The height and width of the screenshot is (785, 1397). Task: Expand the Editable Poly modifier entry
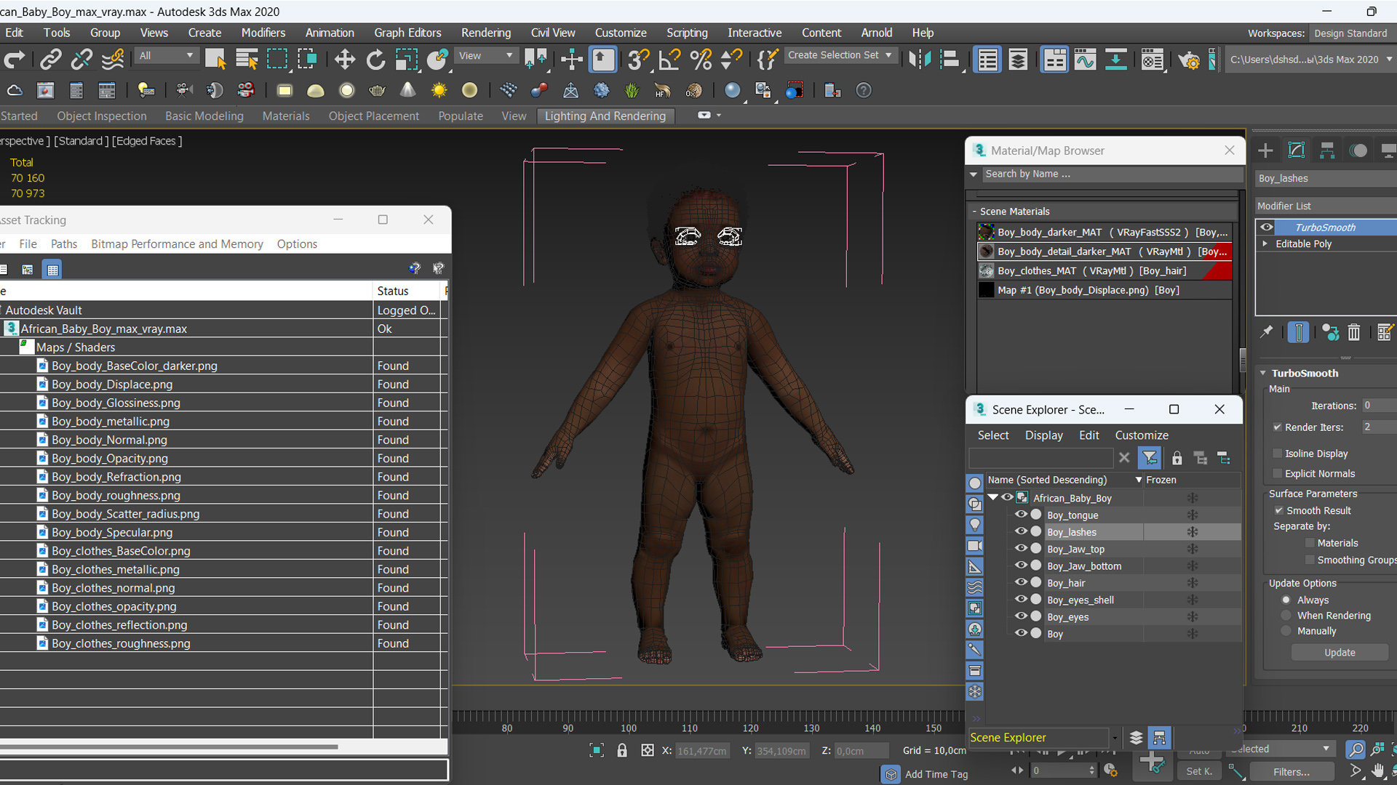1265,243
